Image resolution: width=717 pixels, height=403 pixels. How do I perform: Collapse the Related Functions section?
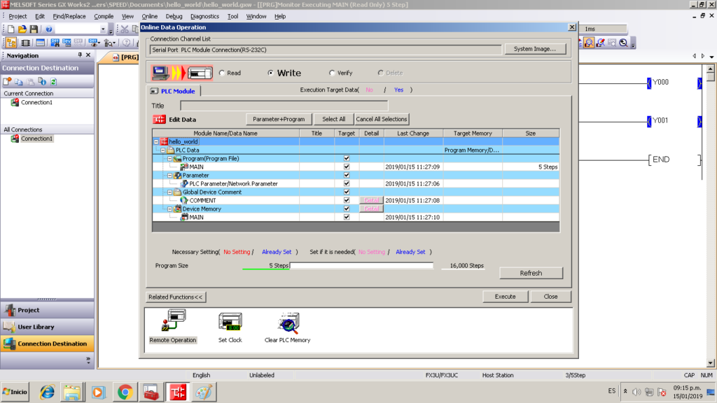pyautogui.click(x=176, y=297)
